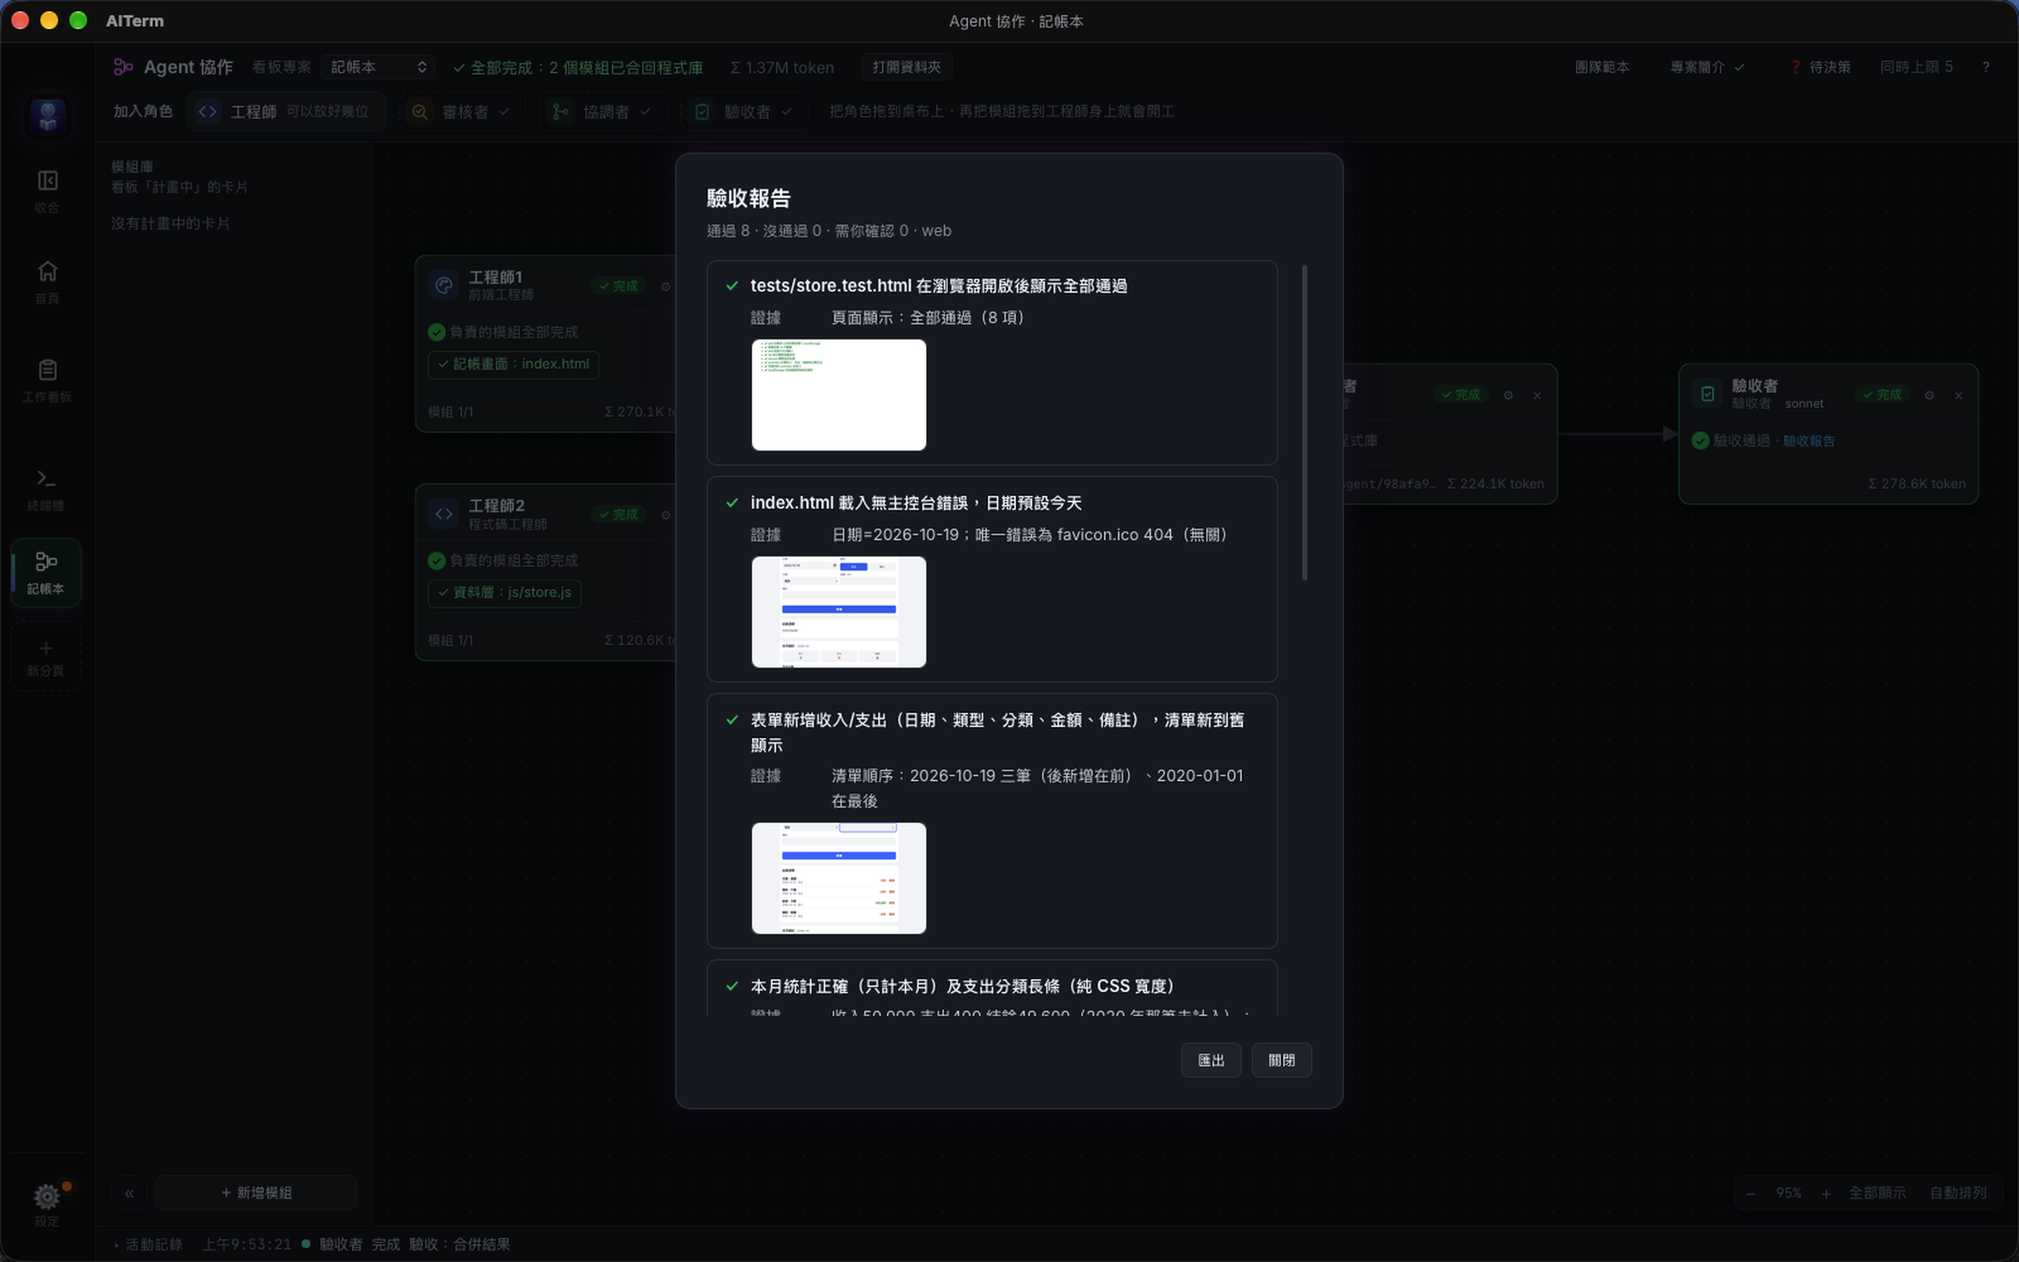Open the store.test.html evidence screenshot thumbnail
The height and width of the screenshot is (1262, 2019).
[x=839, y=395]
